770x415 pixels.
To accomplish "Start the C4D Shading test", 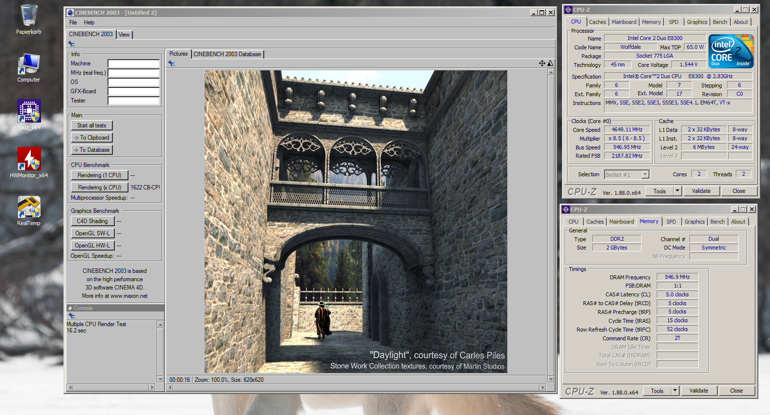I will click(x=92, y=221).
